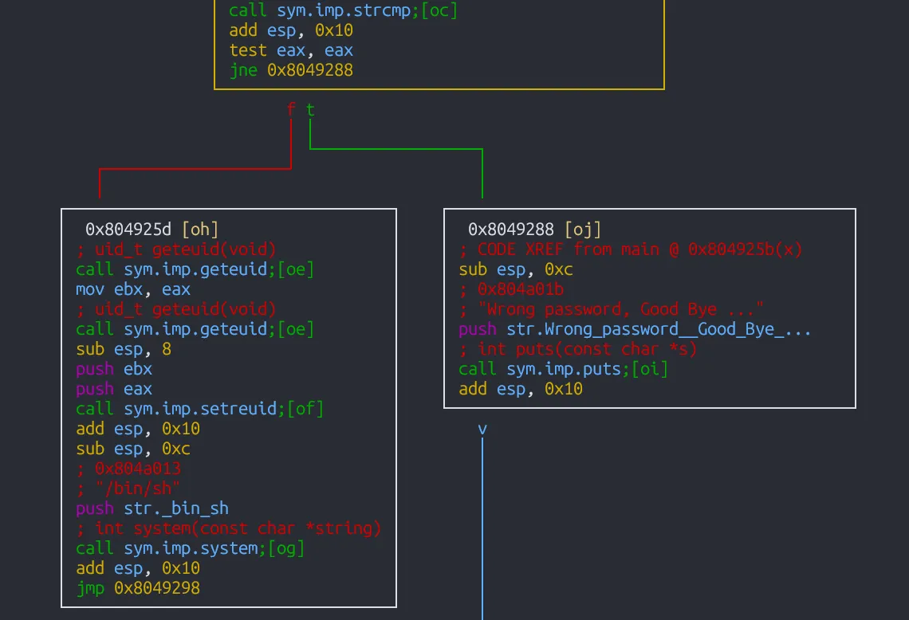Click the push str._bin_sh instruction
The width and height of the screenshot is (909, 620).
[151, 508]
